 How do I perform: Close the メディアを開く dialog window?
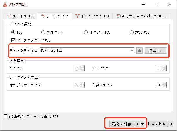click(x=170, y=4)
